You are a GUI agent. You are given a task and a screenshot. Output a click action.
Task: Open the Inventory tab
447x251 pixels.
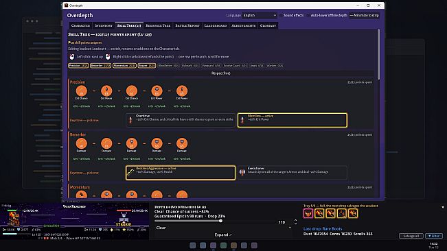click(104, 25)
